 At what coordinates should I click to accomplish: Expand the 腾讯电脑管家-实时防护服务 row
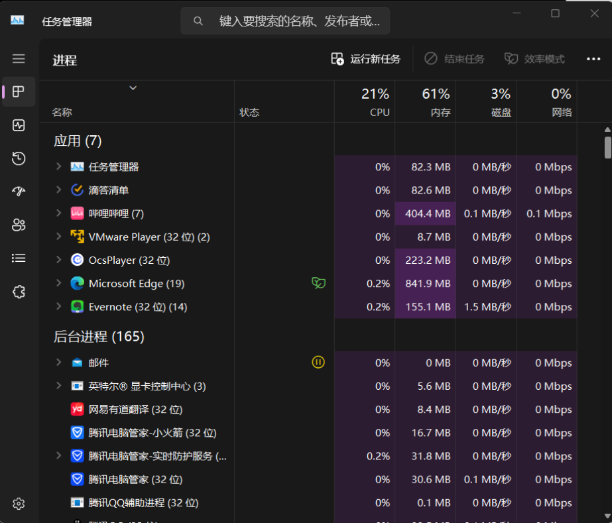(x=58, y=455)
